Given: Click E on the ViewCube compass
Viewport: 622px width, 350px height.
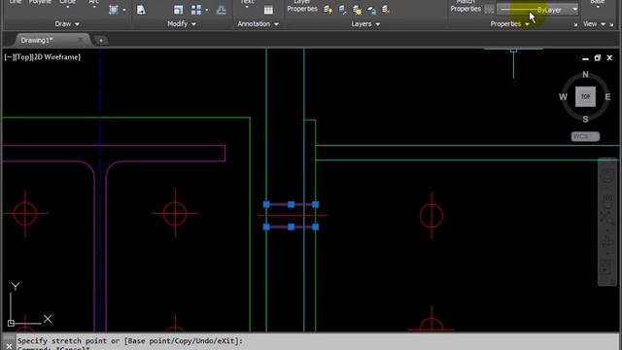Looking at the screenshot, I should [607, 97].
